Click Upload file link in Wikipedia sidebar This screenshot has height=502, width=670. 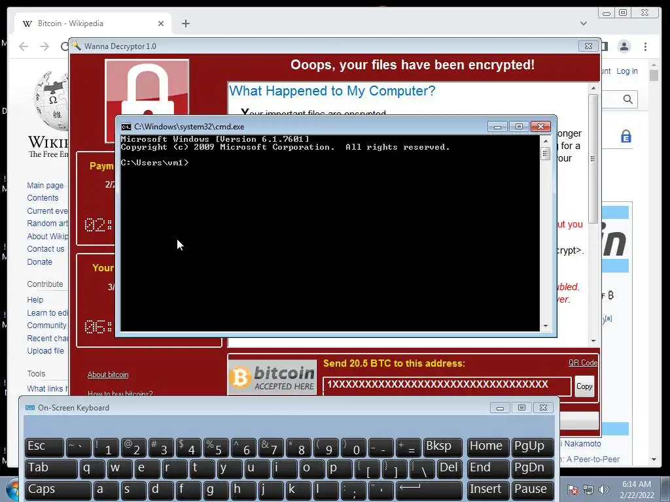click(46, 351)
